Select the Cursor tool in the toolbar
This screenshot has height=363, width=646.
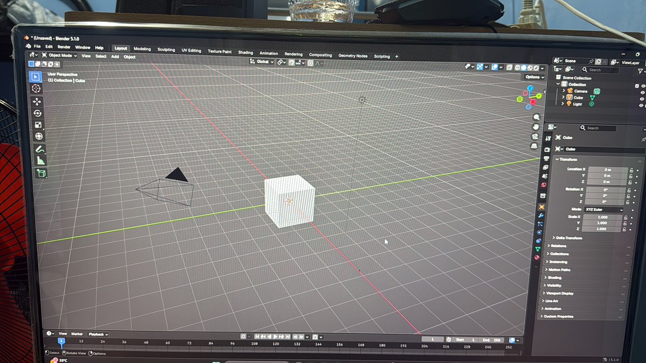(x=36, y=89)
